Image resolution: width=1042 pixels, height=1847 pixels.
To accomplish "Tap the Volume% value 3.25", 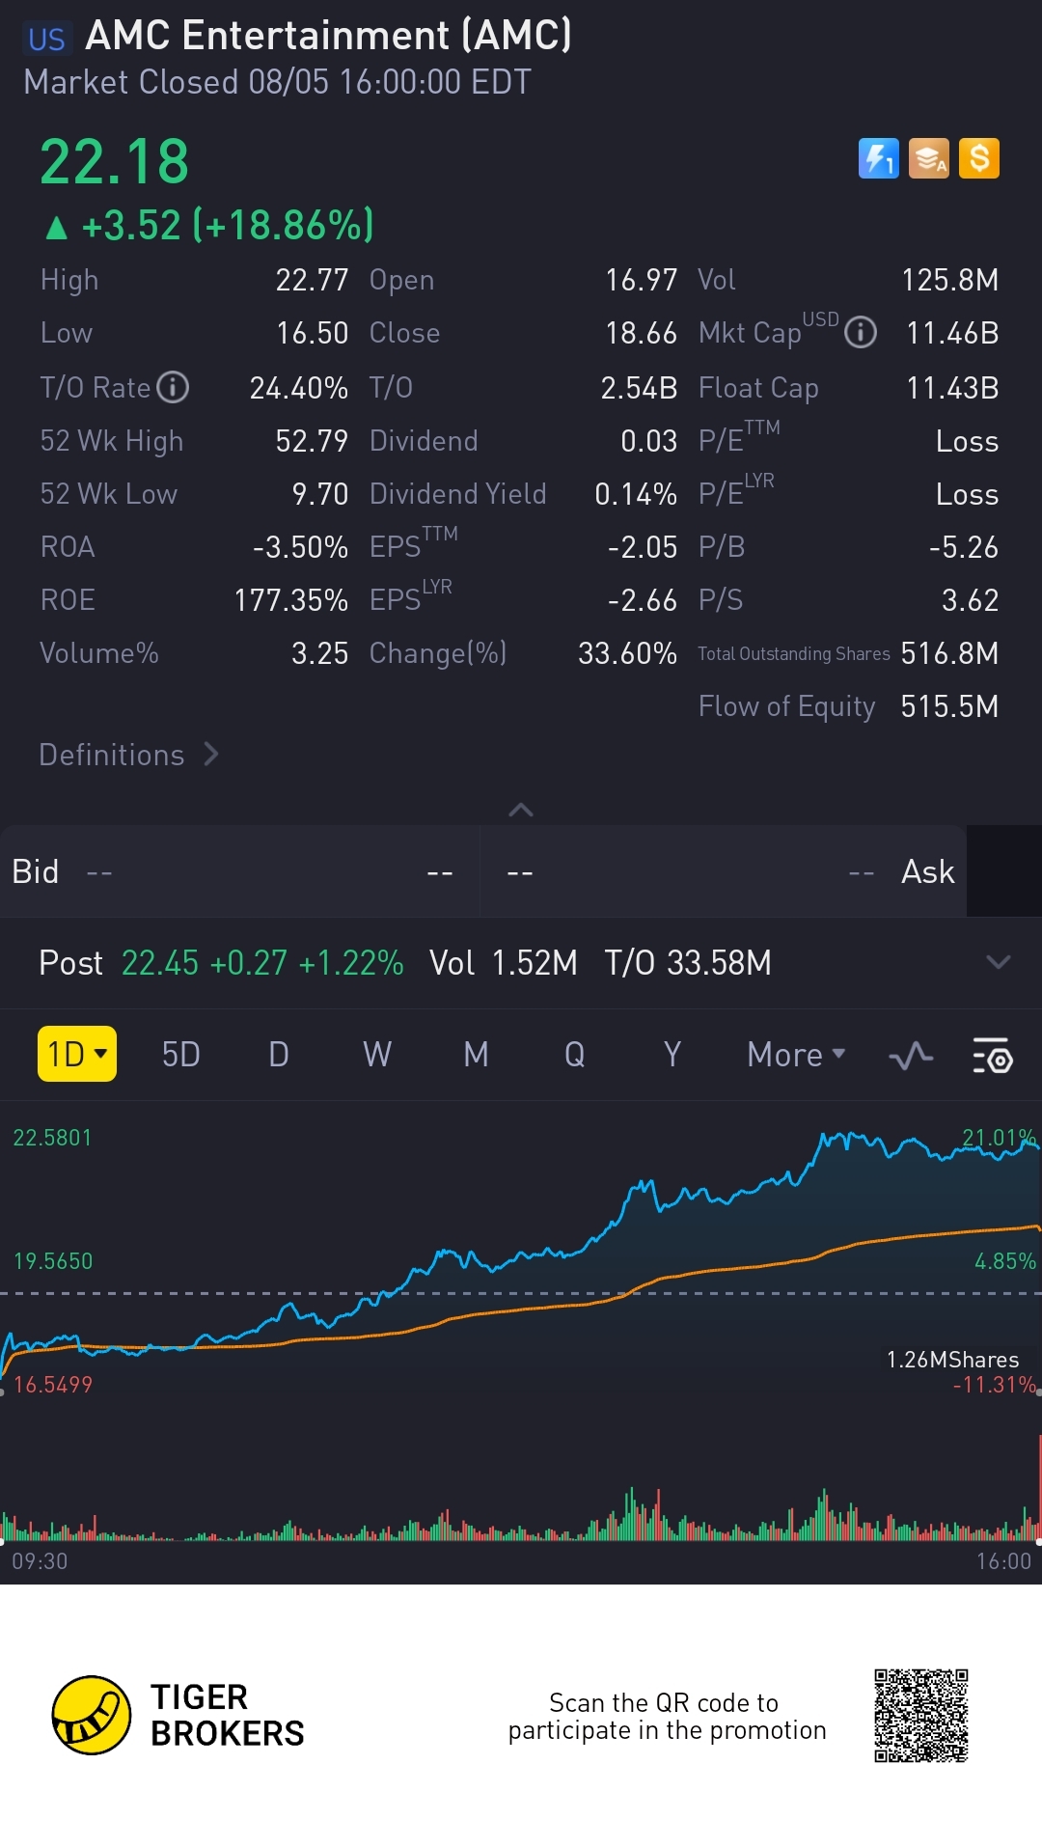I will [319, 653].
